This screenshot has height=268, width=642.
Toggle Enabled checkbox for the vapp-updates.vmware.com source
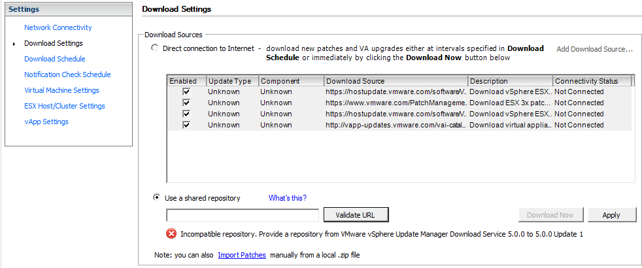click(x=186, y=125)
